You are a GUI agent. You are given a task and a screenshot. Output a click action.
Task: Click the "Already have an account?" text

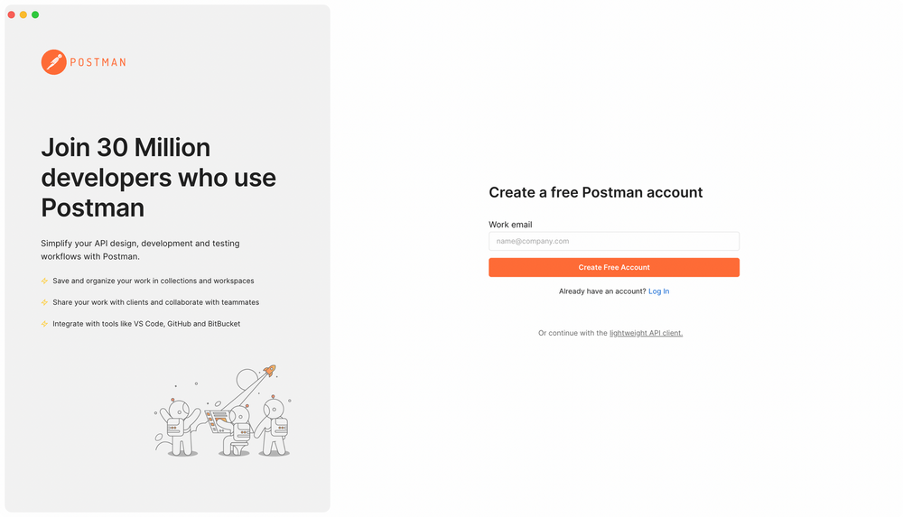[x=602, y=291]
